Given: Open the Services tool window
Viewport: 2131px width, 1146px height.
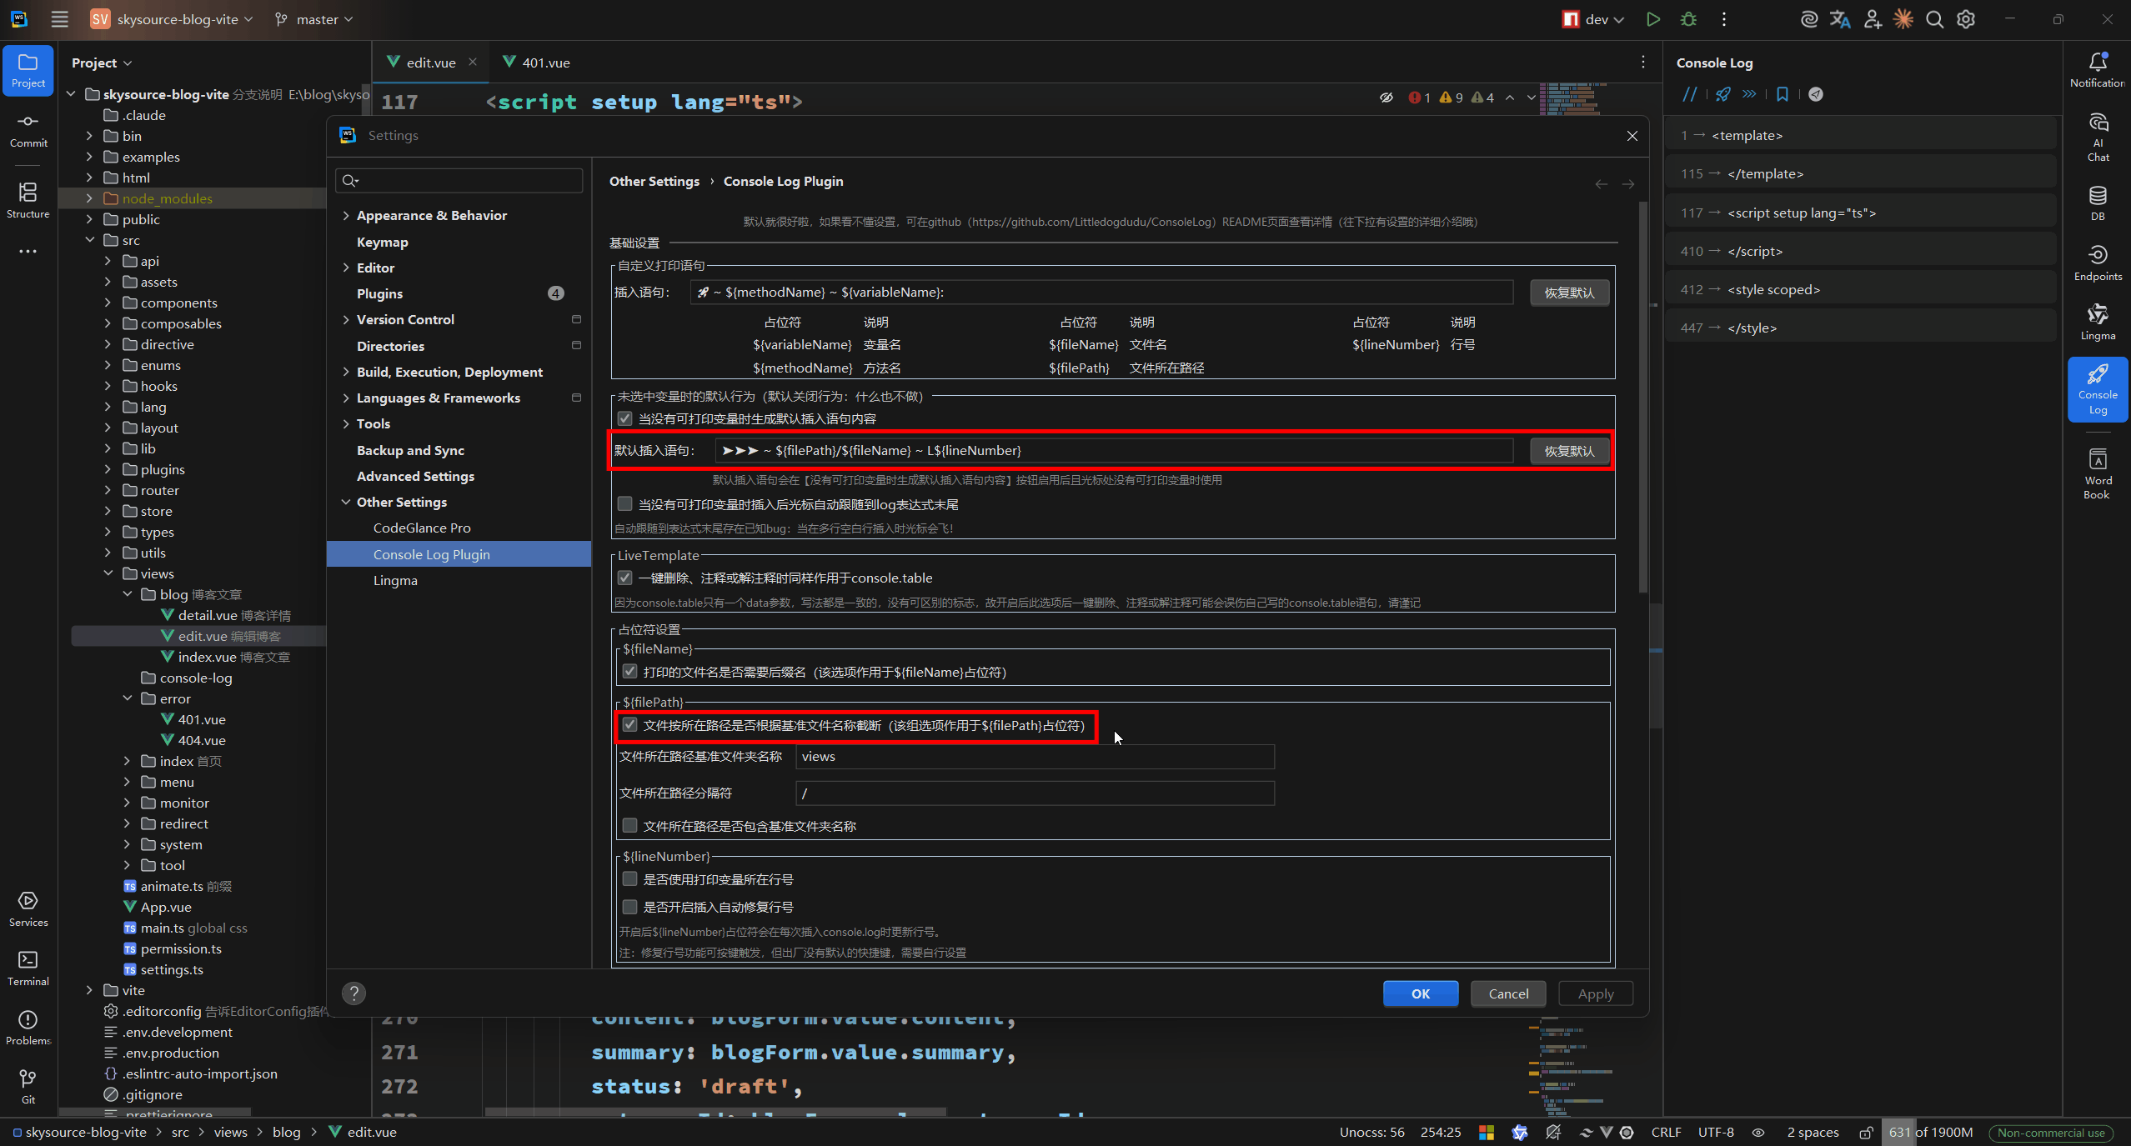Looking at the screenshot, I should click(28, 909).
